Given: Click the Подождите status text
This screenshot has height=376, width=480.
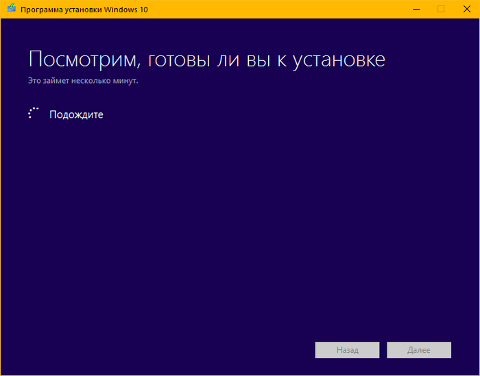Looking at the screenshot, I should click(76, 114).
